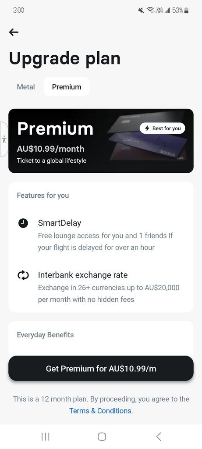The width and height of the screenshot is (202, 449).
Task: Tap the Android home button
Action: (102, 436)
